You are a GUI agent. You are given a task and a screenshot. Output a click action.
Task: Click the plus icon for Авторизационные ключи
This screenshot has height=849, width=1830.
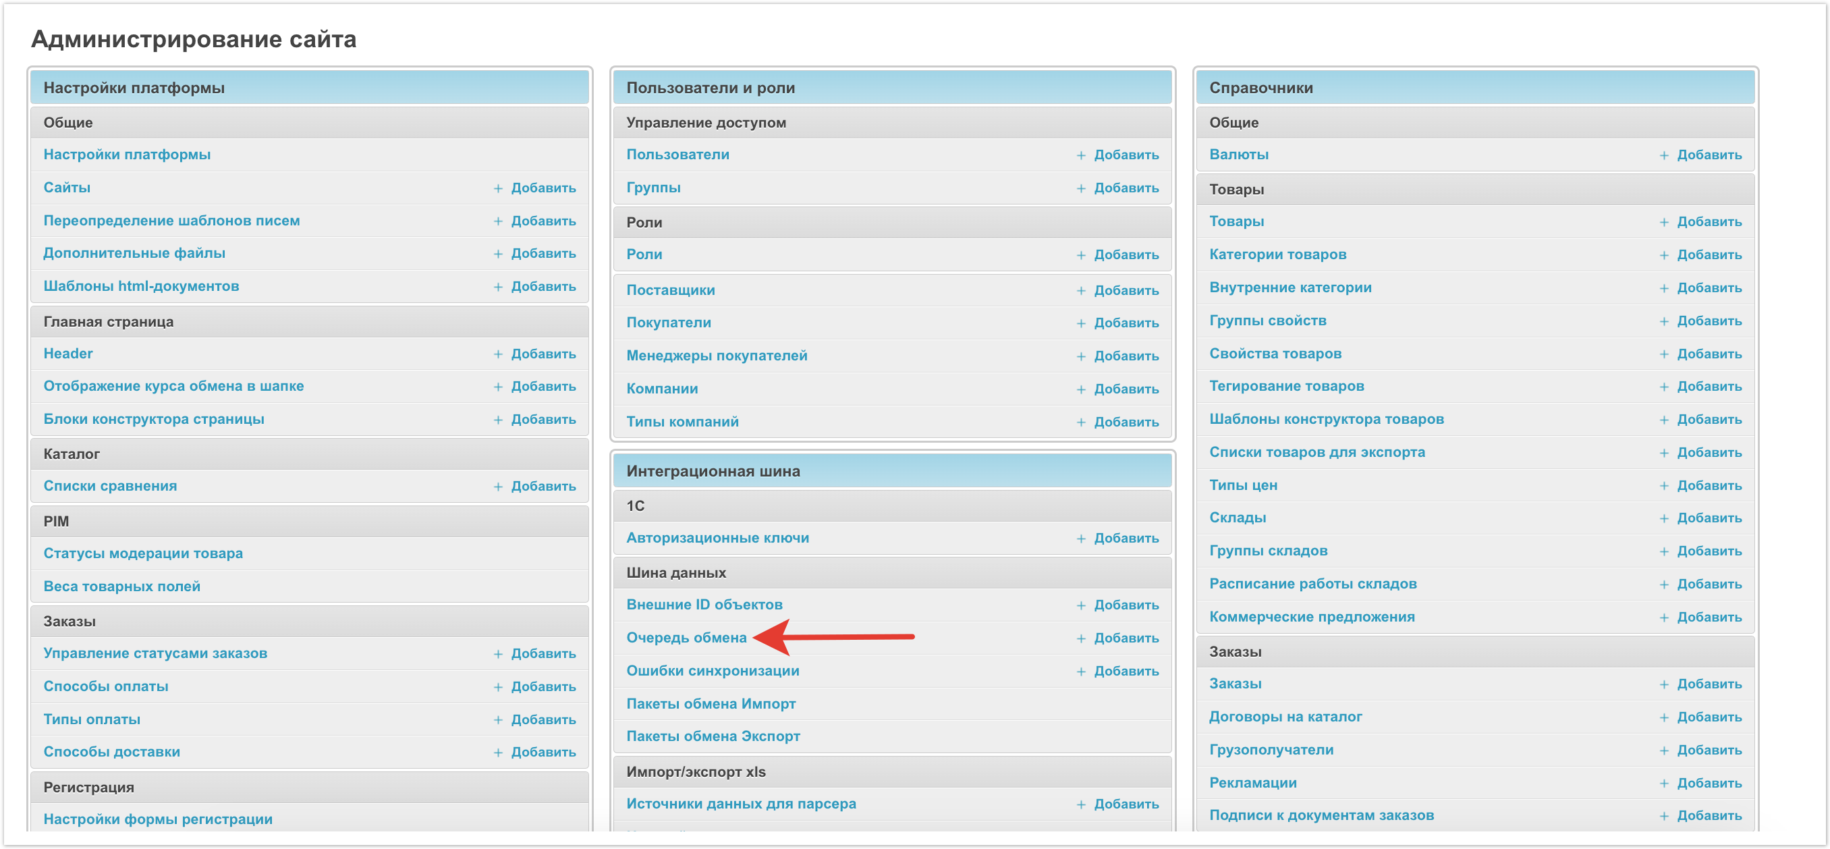coord(1080,539)
